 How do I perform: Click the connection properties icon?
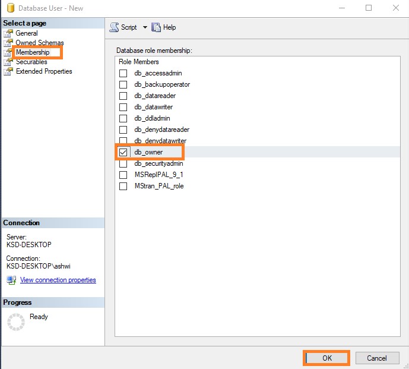[11, 280]
